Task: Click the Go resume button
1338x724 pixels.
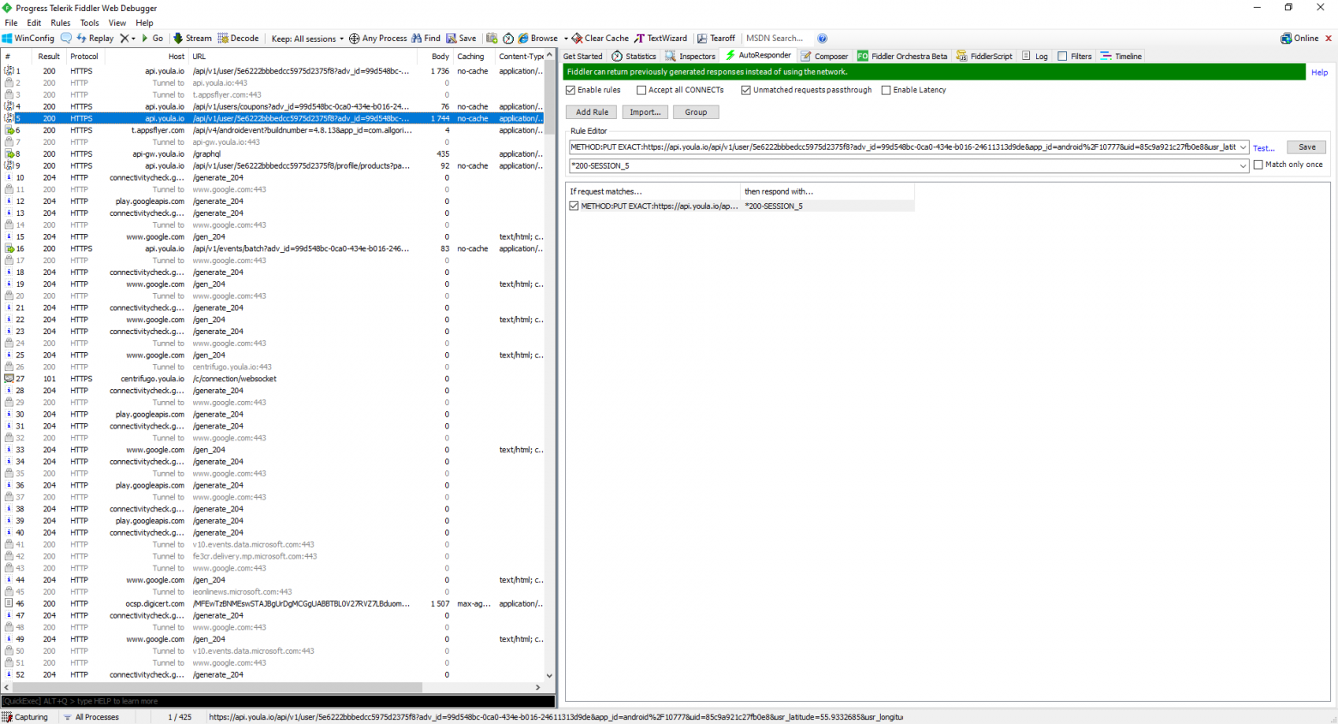Action: coord(152,39)
